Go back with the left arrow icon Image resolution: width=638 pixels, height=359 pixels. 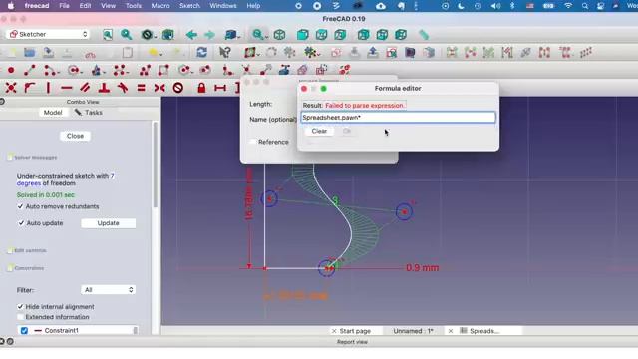[x=191, y=35]
